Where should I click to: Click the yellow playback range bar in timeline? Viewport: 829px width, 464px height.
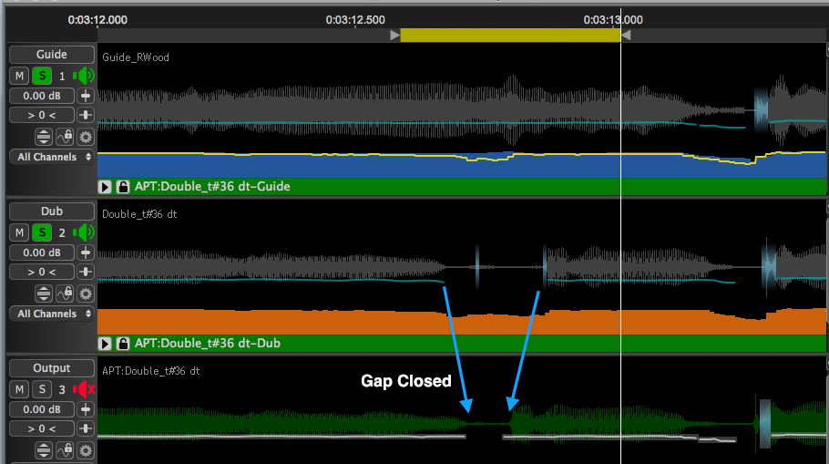coord(509,35)
